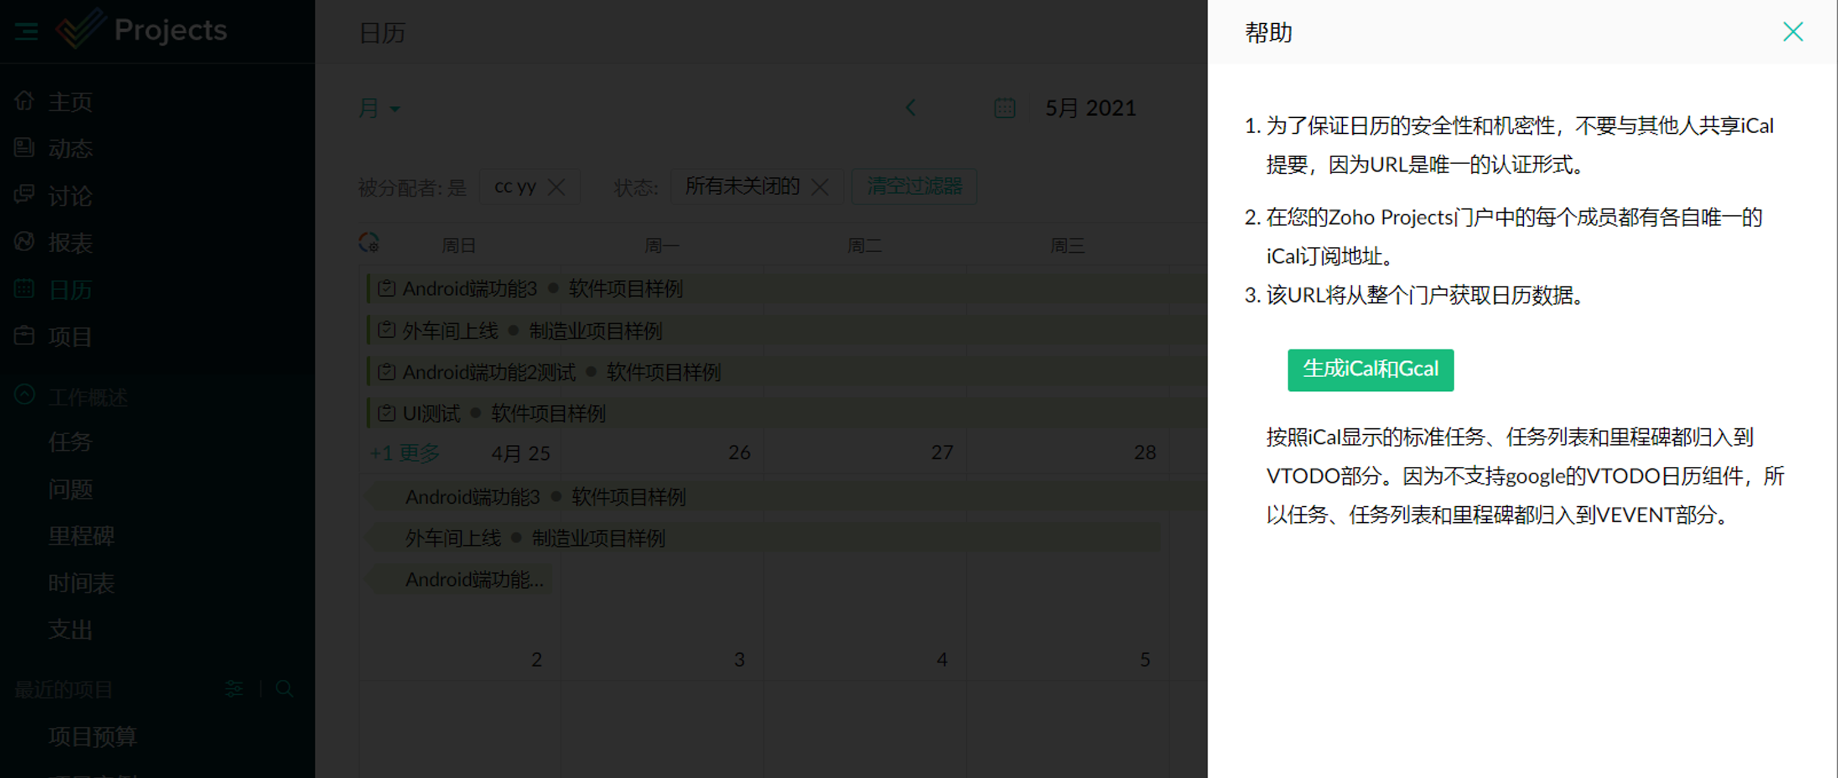Open the 主页 home page

pyautogui.click(x=69, y=102)
